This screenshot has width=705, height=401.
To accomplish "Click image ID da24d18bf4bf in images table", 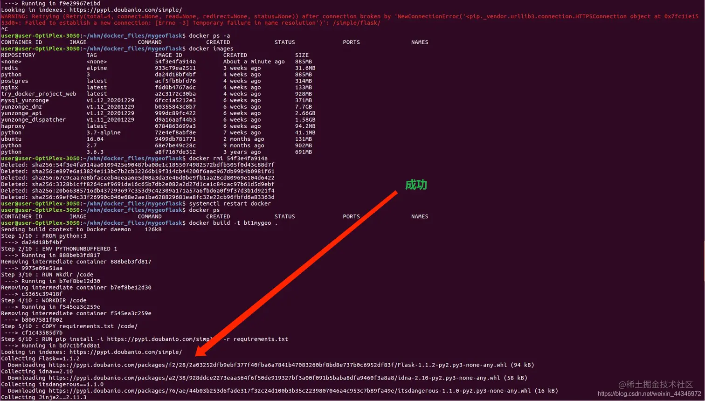I will [175, 75].
